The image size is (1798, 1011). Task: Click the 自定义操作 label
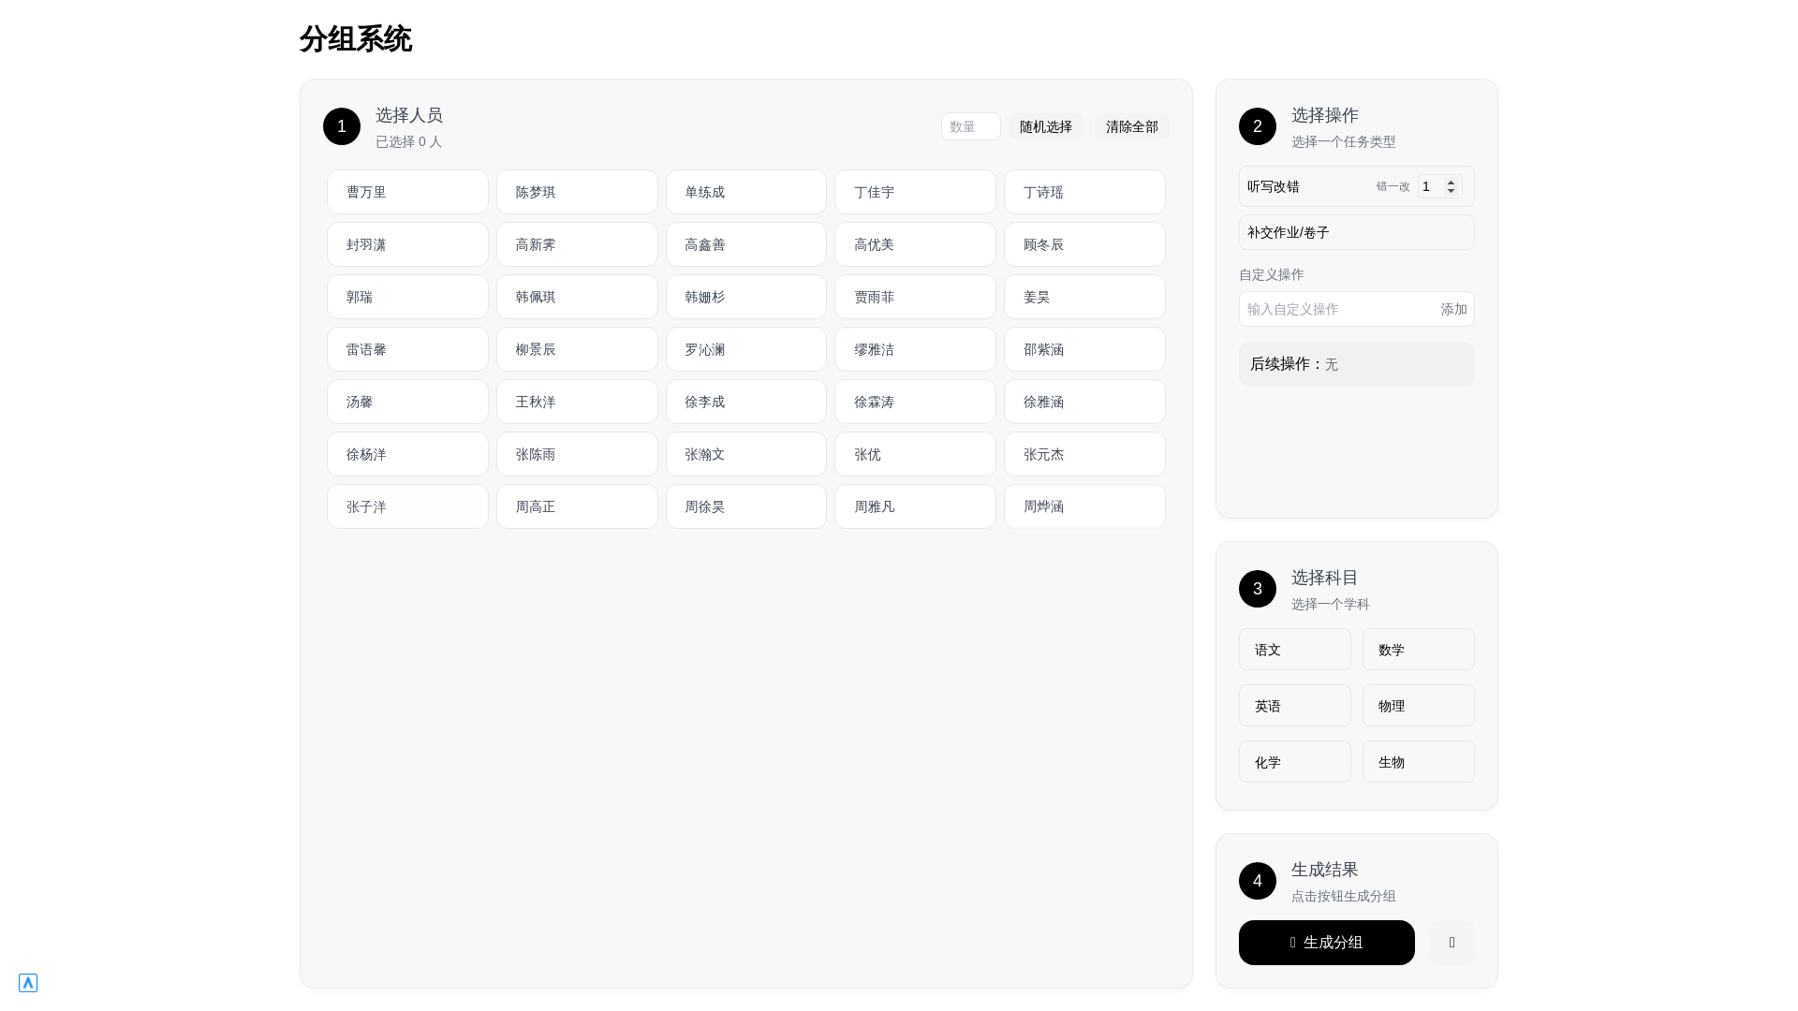(1271, 274)
